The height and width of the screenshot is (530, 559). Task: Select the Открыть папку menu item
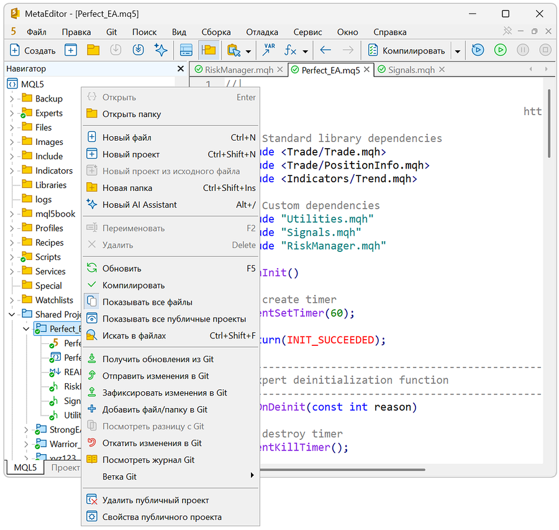(x=170, y=114)
